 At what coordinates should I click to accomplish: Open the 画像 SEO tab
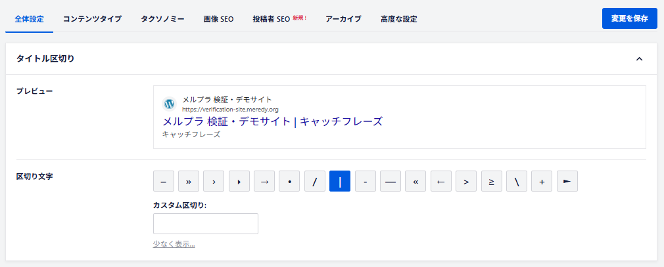218,19
